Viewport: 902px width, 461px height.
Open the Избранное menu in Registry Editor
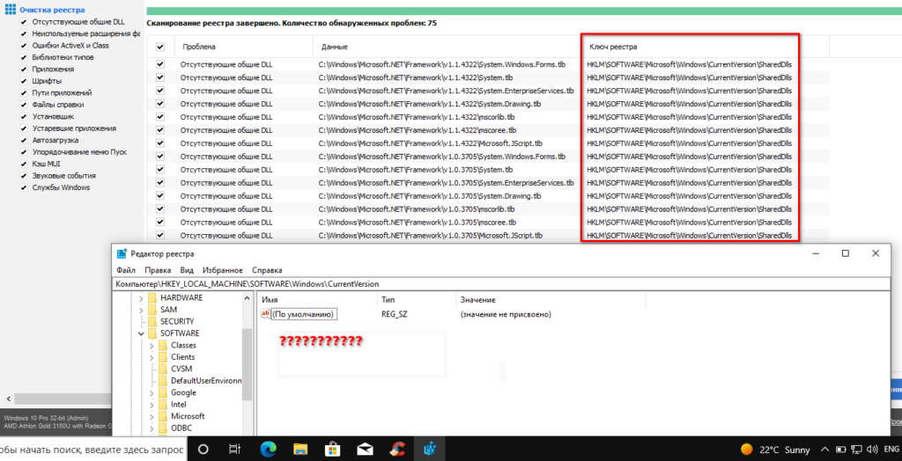[x=223, y=270]
